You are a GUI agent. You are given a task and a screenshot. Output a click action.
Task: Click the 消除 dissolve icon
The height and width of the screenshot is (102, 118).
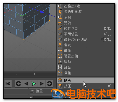point(60,17)
